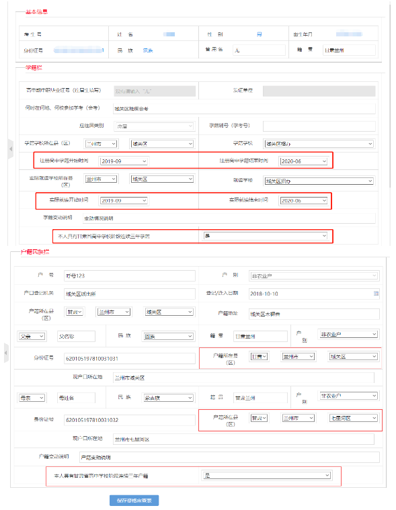The image size is (396, 510).
Task: Open district dropdown for 实际就读学校所在县
Action: 162,179
